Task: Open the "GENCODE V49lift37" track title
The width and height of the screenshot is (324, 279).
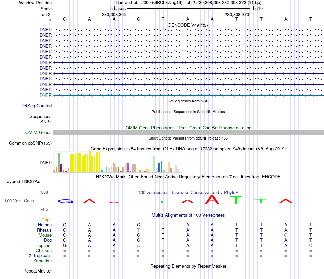Action: click(188, 25)
